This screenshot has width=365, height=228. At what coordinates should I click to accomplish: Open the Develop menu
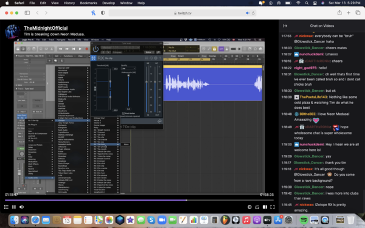(108, 3)
